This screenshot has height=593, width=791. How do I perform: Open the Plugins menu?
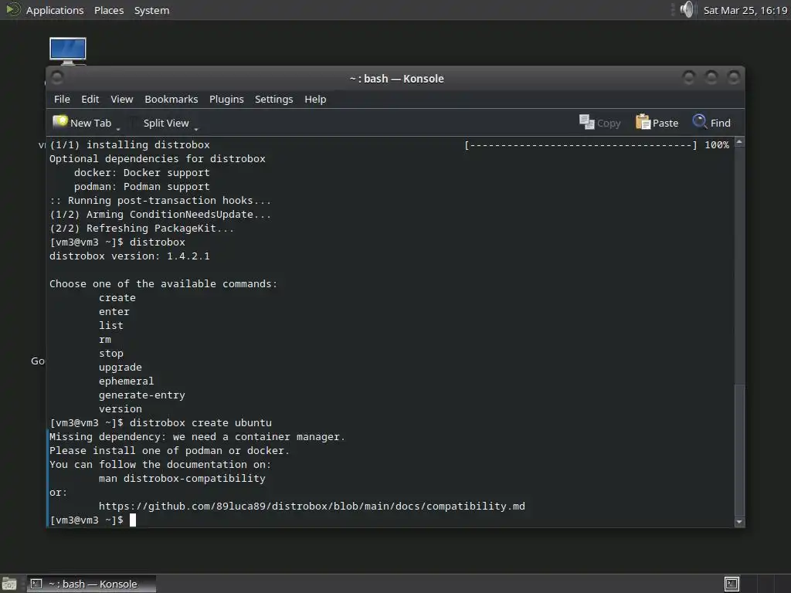point(226,100)
